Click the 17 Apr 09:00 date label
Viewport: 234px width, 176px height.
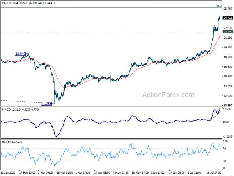[102, 172]
